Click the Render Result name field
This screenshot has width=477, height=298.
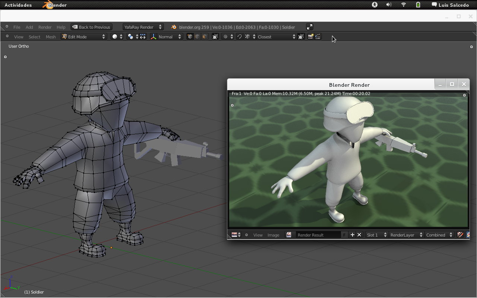[318, 235]
